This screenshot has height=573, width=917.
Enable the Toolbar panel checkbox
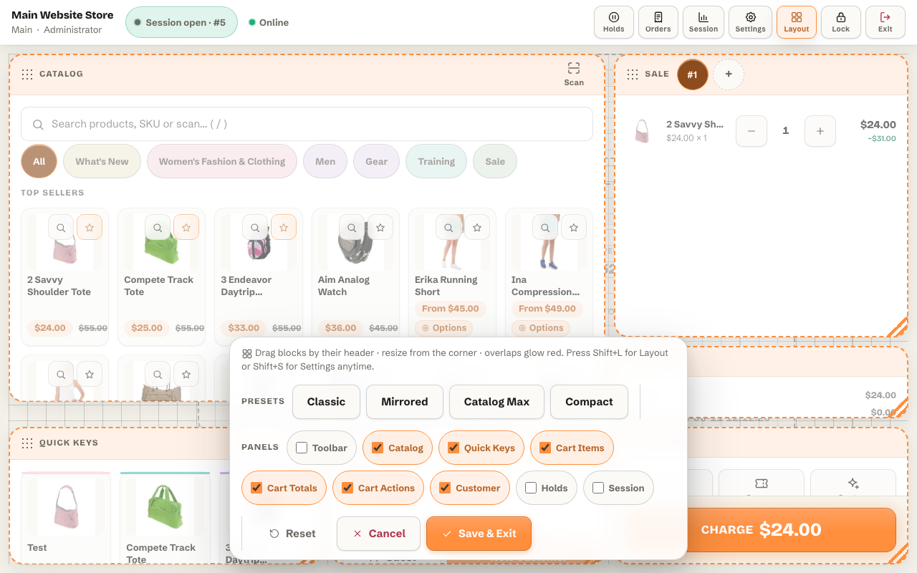302,448
